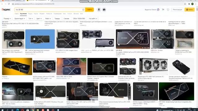Switch to the Карты tab
Viewport: 198px width, 111px height.
pyautogui.click(x=36, y=14)
